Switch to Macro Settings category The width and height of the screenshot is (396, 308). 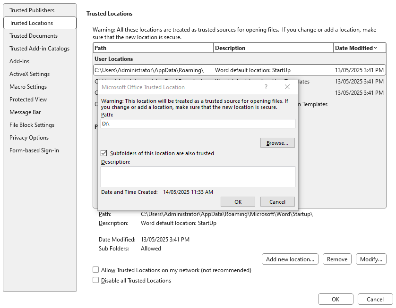click(28, 87)
